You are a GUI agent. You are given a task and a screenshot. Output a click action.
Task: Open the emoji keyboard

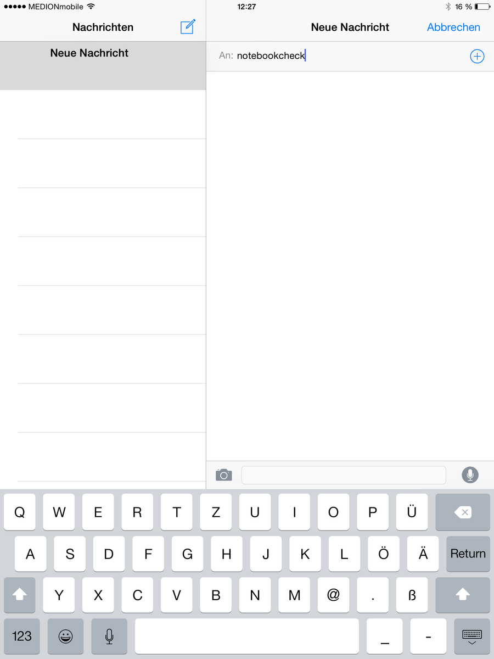[66, 636]
